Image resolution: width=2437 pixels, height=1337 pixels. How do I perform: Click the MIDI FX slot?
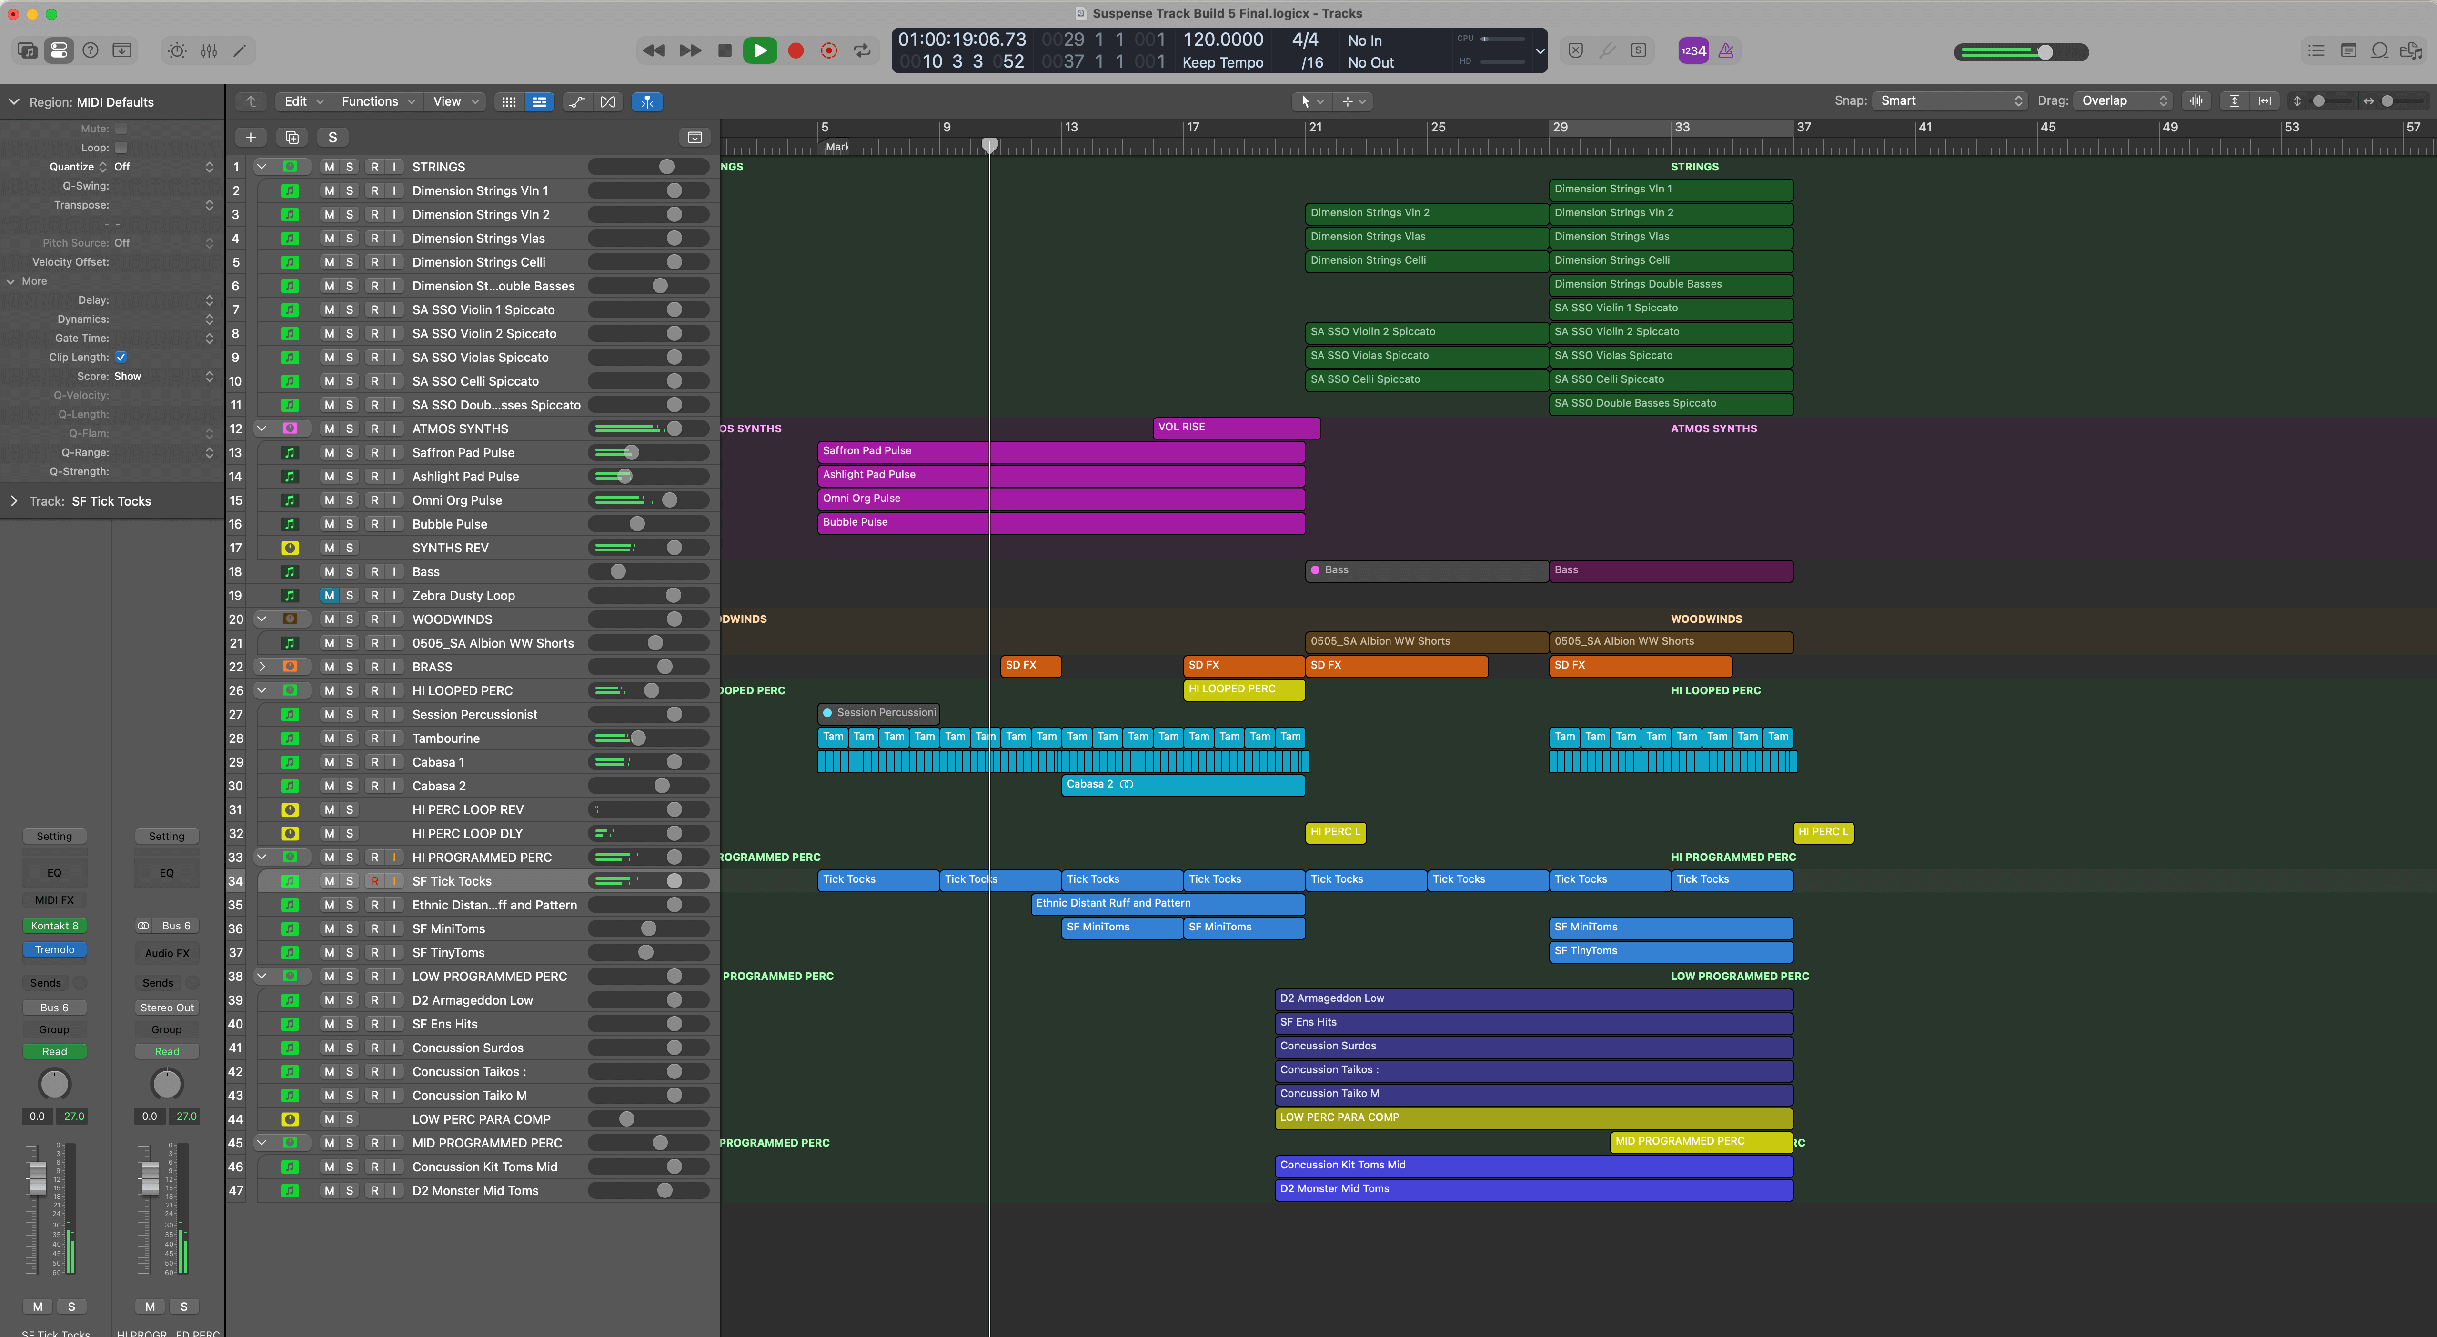coord(55,900)
